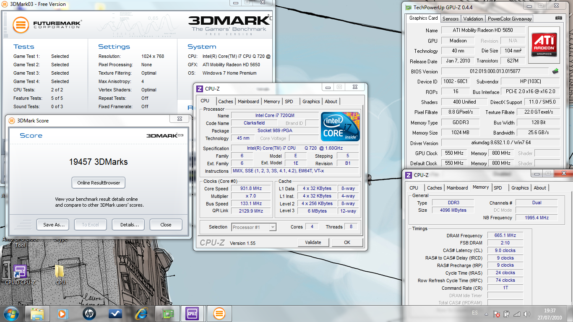Click the power plug battery tray icon
The image size is (573, 322).
click(507, 314)
